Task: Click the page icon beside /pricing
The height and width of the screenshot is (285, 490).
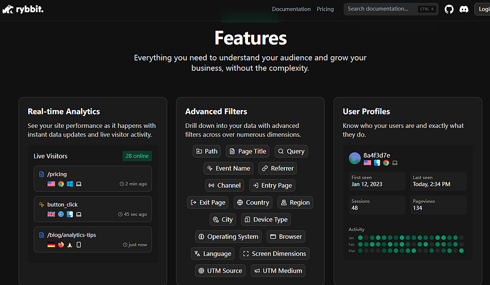Action: coord(41,174)
